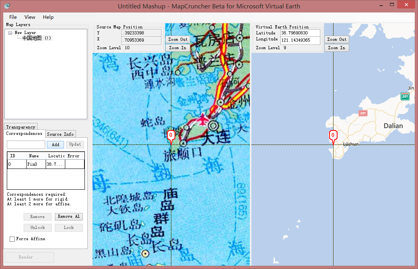This screenshot has width=418, height=269.
Task: Select the New Layer tree item
Action: [25, 32]
